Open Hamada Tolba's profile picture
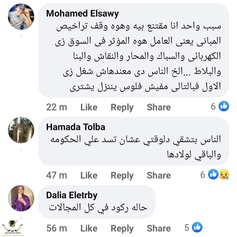Image resolution: width=237 pixels, height=237 pixels. (21, 130)
